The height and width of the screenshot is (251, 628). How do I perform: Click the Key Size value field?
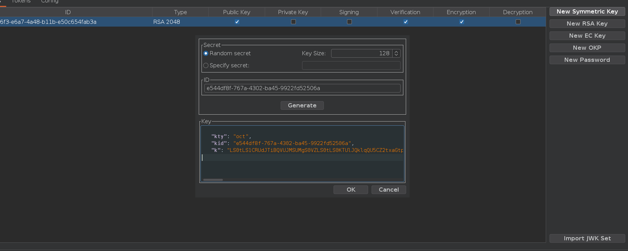pyautogui.click(x=362, y=54)
